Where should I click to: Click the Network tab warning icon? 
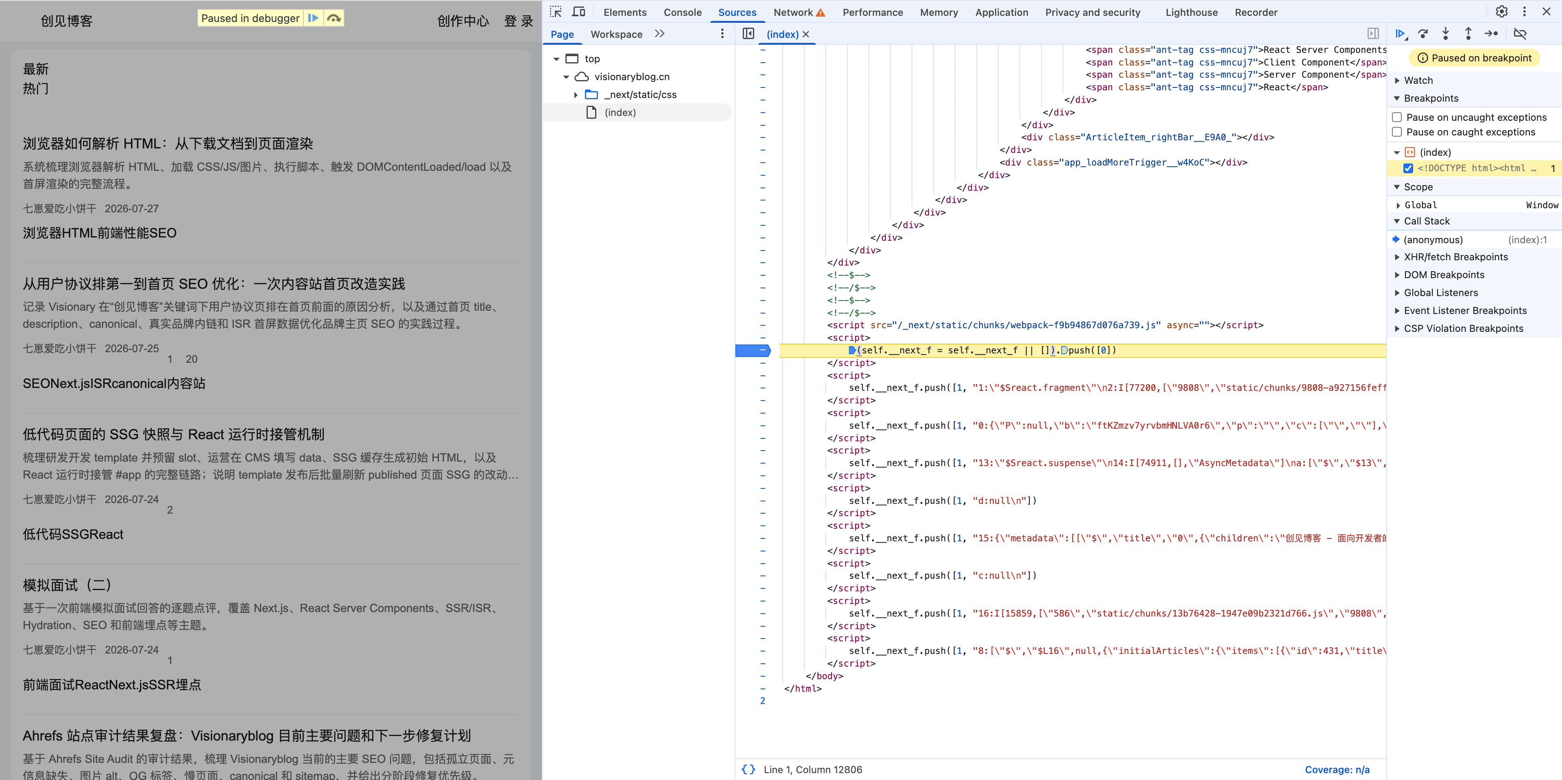(x=820, y=13)
